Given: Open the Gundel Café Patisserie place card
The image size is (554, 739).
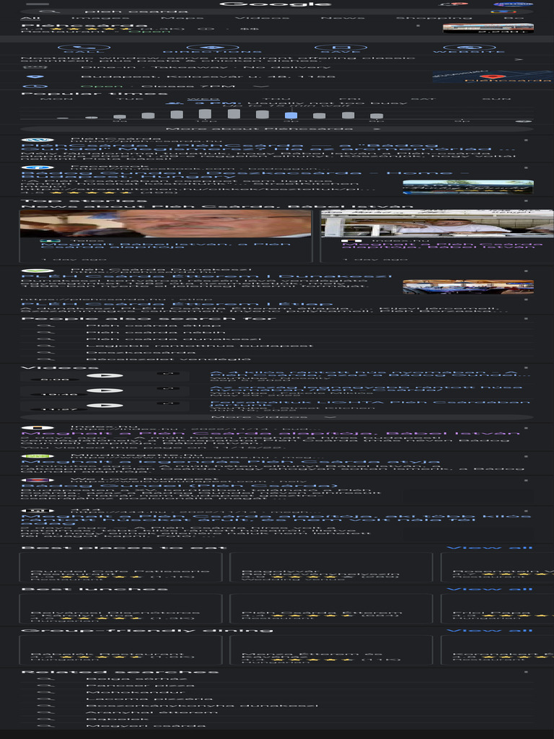Looking at the screenshot, I should pos(120,567).
